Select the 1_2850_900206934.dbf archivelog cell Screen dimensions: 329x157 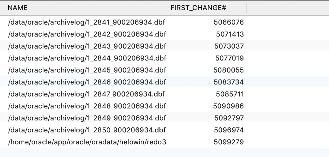[87, 130]
